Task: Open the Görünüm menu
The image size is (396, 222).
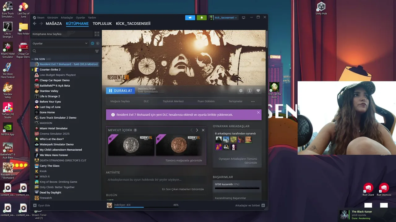Action: 53,18
